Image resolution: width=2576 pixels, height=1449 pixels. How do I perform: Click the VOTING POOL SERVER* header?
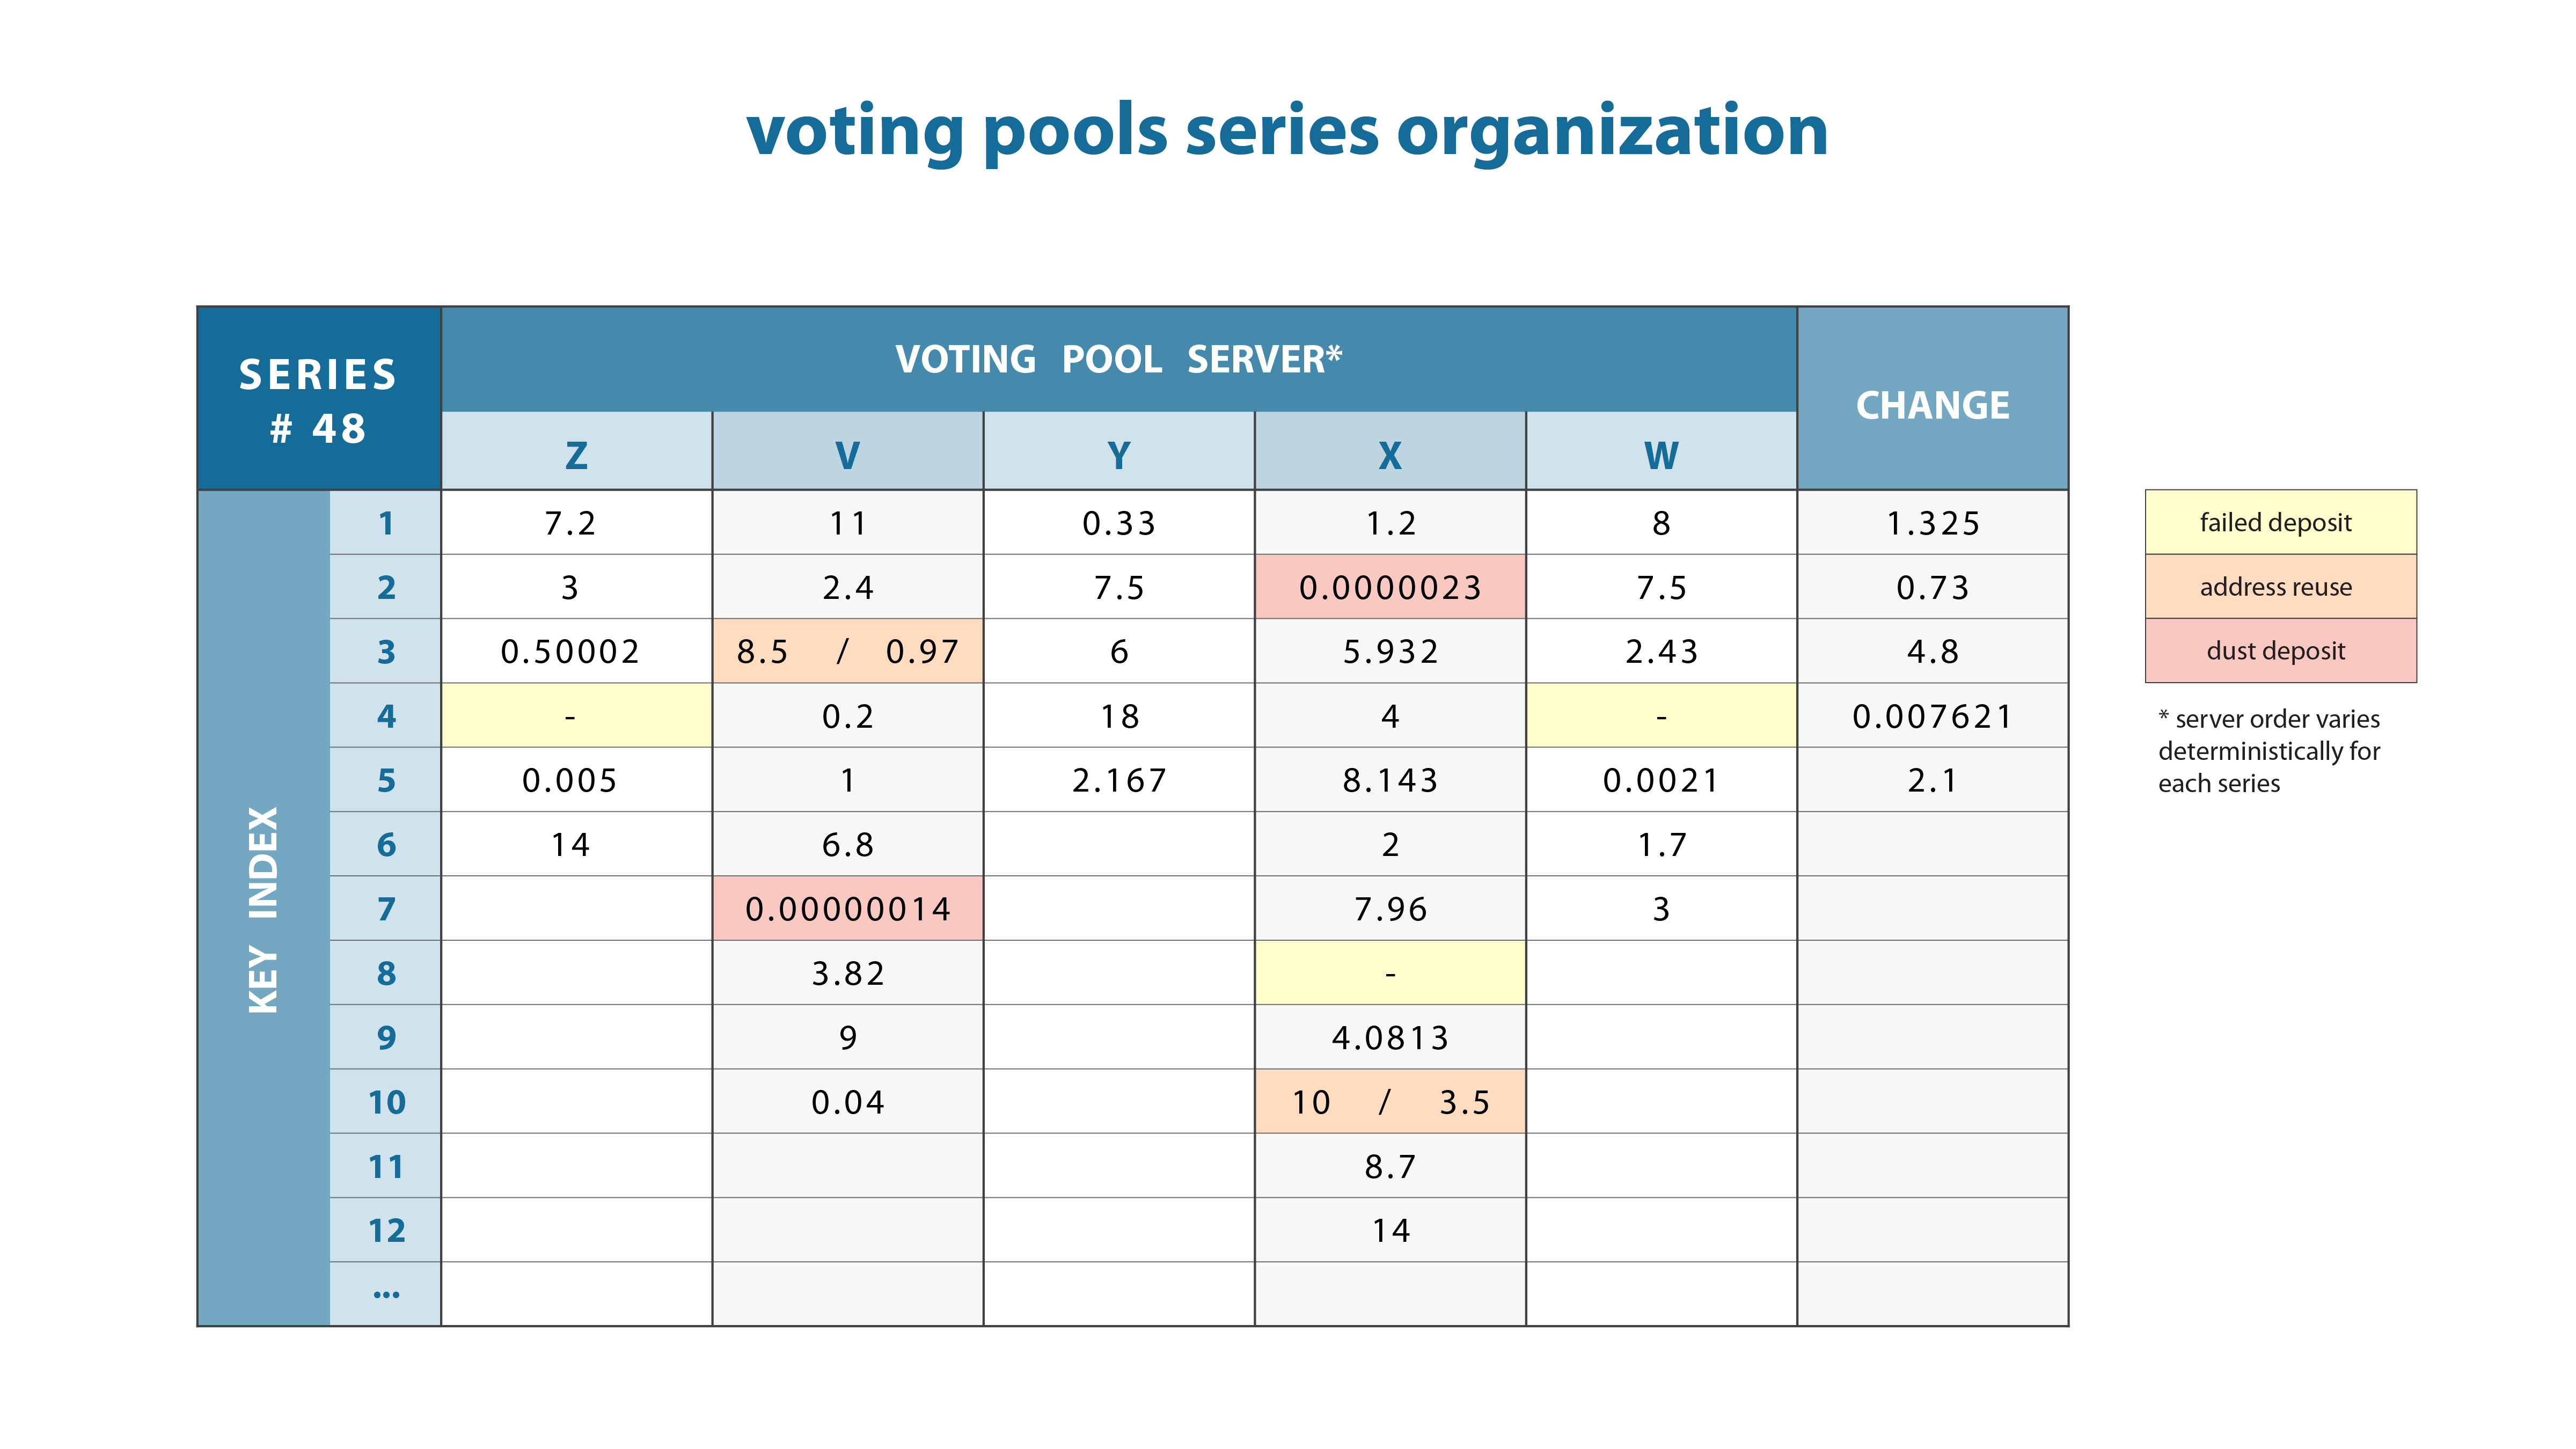coord(1118,359)
